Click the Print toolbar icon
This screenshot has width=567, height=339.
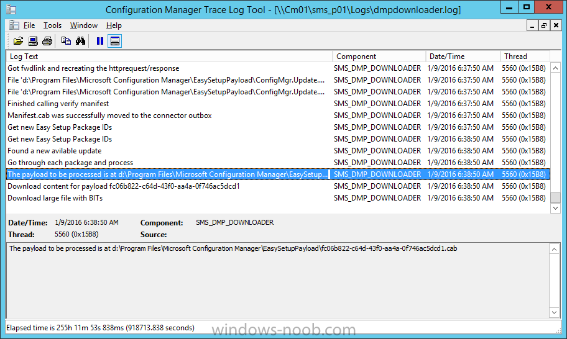(47, 41)
